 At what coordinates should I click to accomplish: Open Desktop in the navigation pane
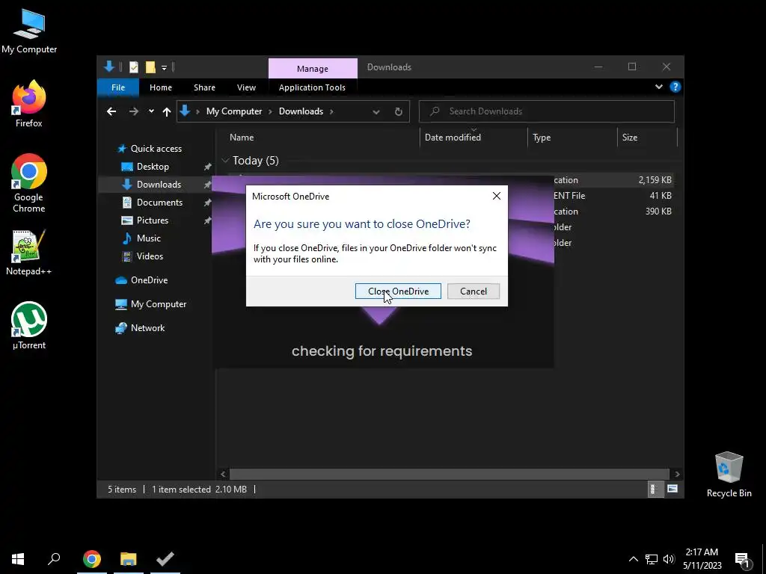click(x=153, y=167)
